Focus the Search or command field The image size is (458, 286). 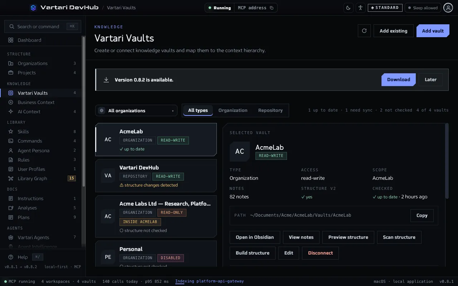pyautogui.click(x=43, y=26)
